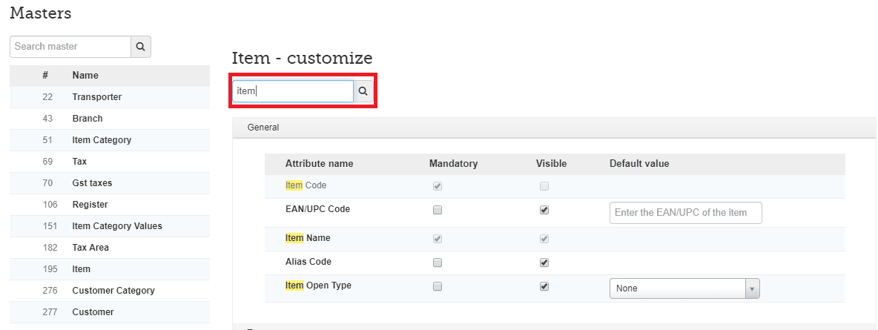The height and width of the screenshot is (330, 878).
Task: Select the Transporter master
Action: point(96,97)
